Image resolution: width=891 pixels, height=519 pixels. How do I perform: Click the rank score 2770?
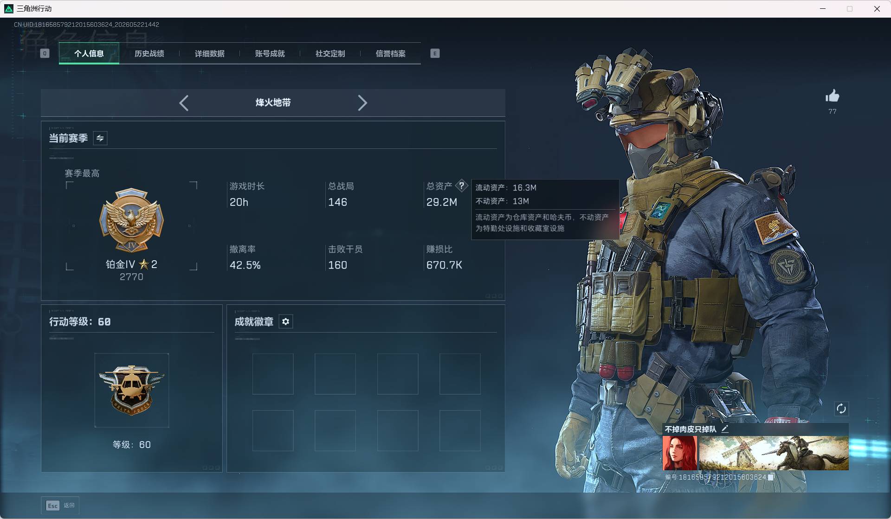[131, 277]
